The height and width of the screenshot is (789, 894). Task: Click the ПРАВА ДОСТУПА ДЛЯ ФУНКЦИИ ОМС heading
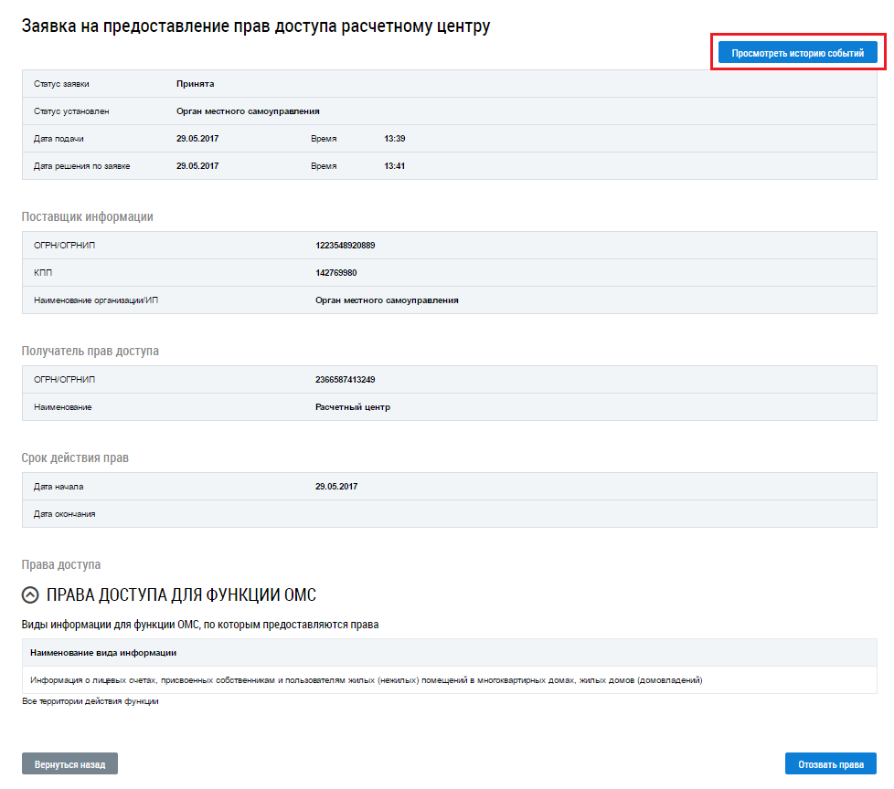coord(180,595)
